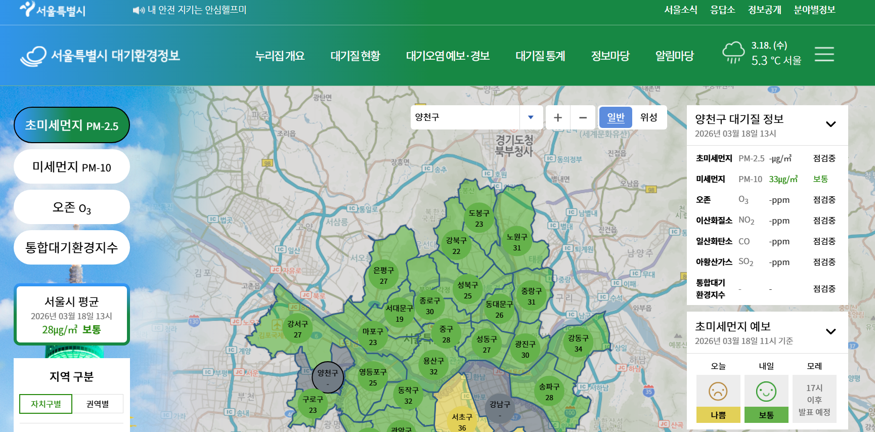Select 통합대기환경지수 index
The height and width of the screenshot is (432, 875).
point(72,247)
